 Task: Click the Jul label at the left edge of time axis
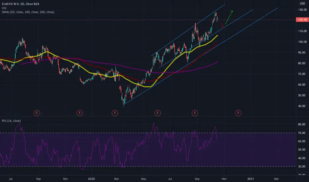pyautogui.click(x=11, y=179)
